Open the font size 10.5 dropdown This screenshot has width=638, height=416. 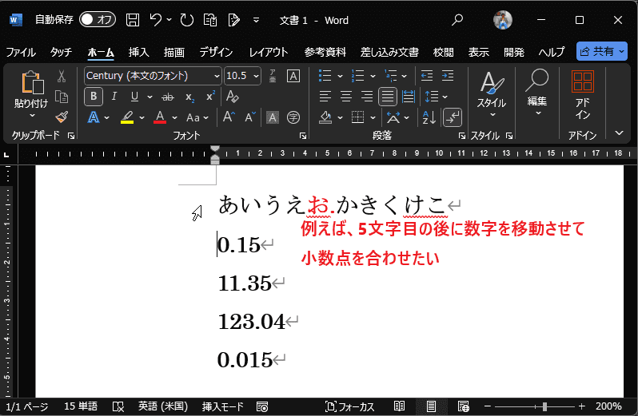click(x=256, y=76)
